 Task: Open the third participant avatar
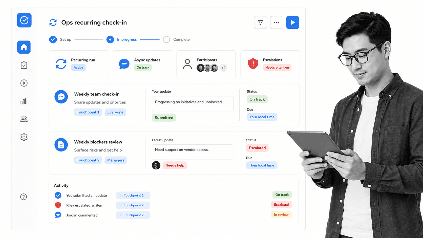click(214, 68)
